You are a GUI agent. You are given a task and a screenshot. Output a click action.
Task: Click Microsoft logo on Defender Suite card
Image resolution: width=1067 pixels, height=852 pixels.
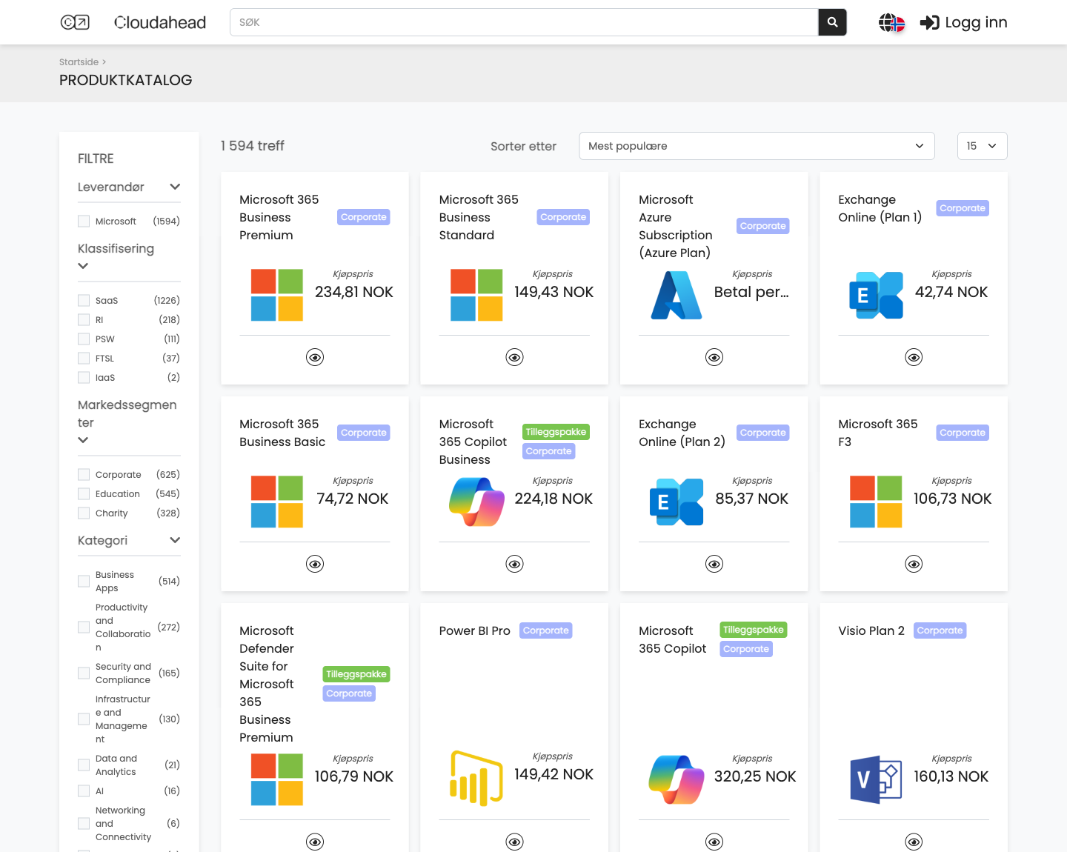pos(277,779)
